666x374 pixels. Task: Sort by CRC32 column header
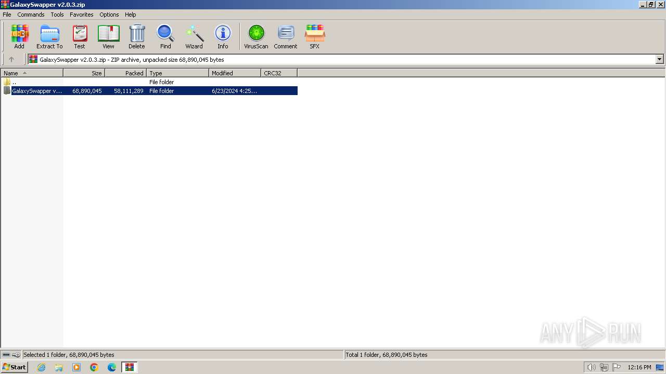coord(279,73)
